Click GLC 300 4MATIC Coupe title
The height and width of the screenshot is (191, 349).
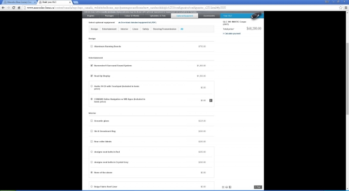coord(235,23)
